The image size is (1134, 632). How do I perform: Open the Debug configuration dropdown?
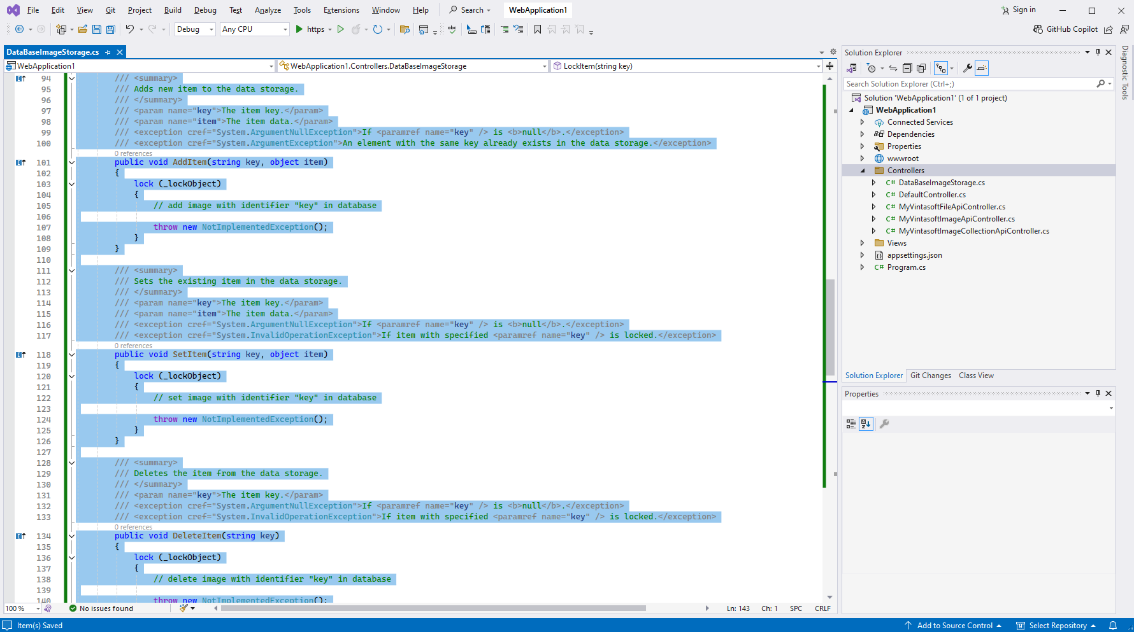(x=195, y=29)
